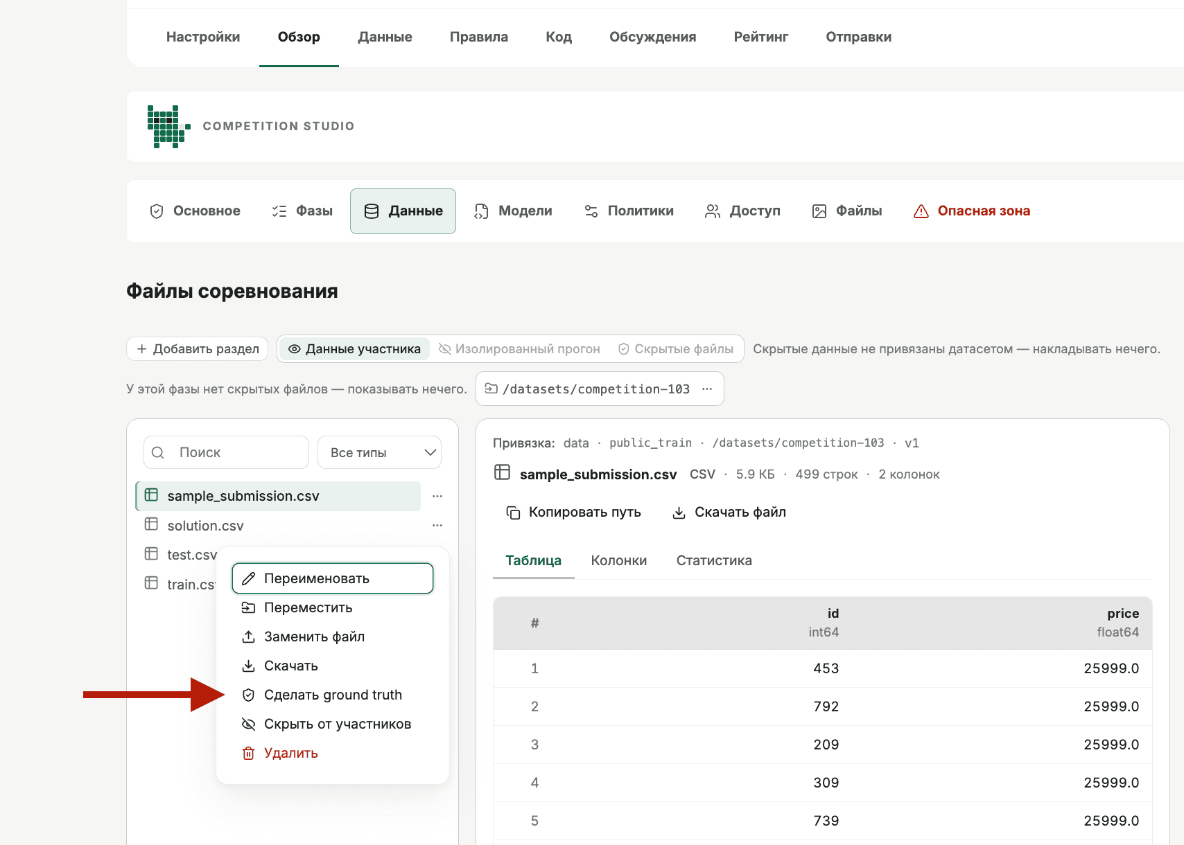Switch to the Колонки tab
The width and height of the screenshot is (1184, 845).
619,560
